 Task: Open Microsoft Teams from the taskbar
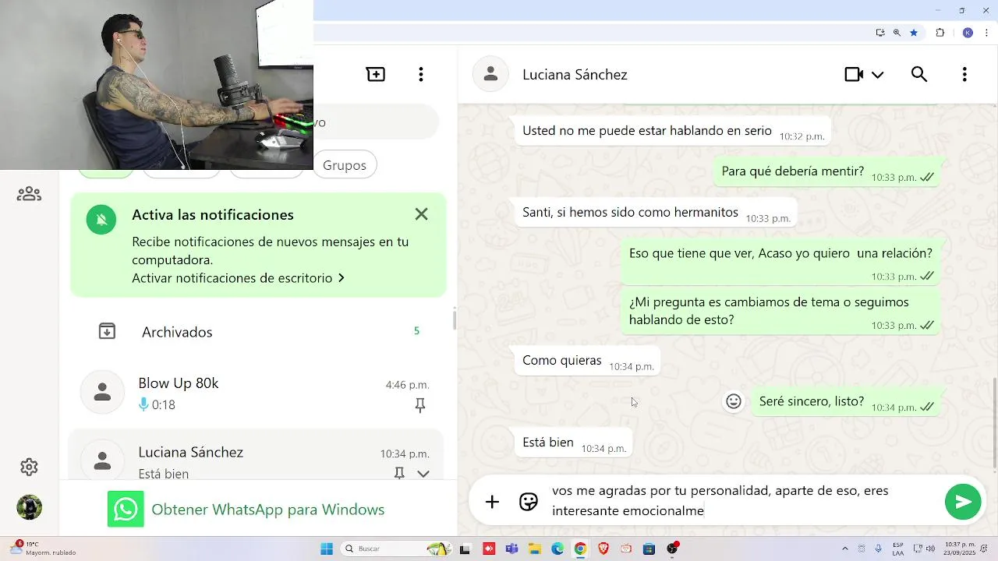pos(511,549)
